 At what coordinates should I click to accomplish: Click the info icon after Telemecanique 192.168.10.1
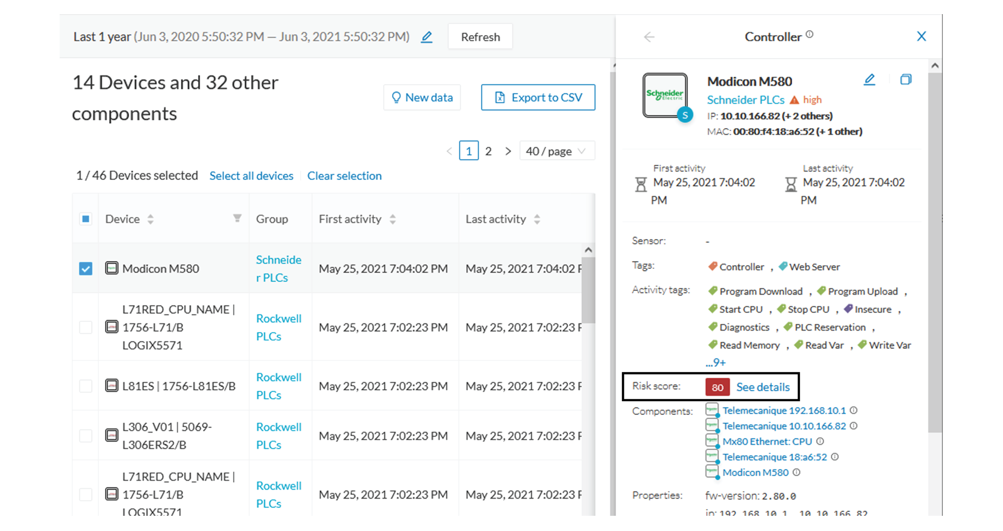tap(853, 410)
